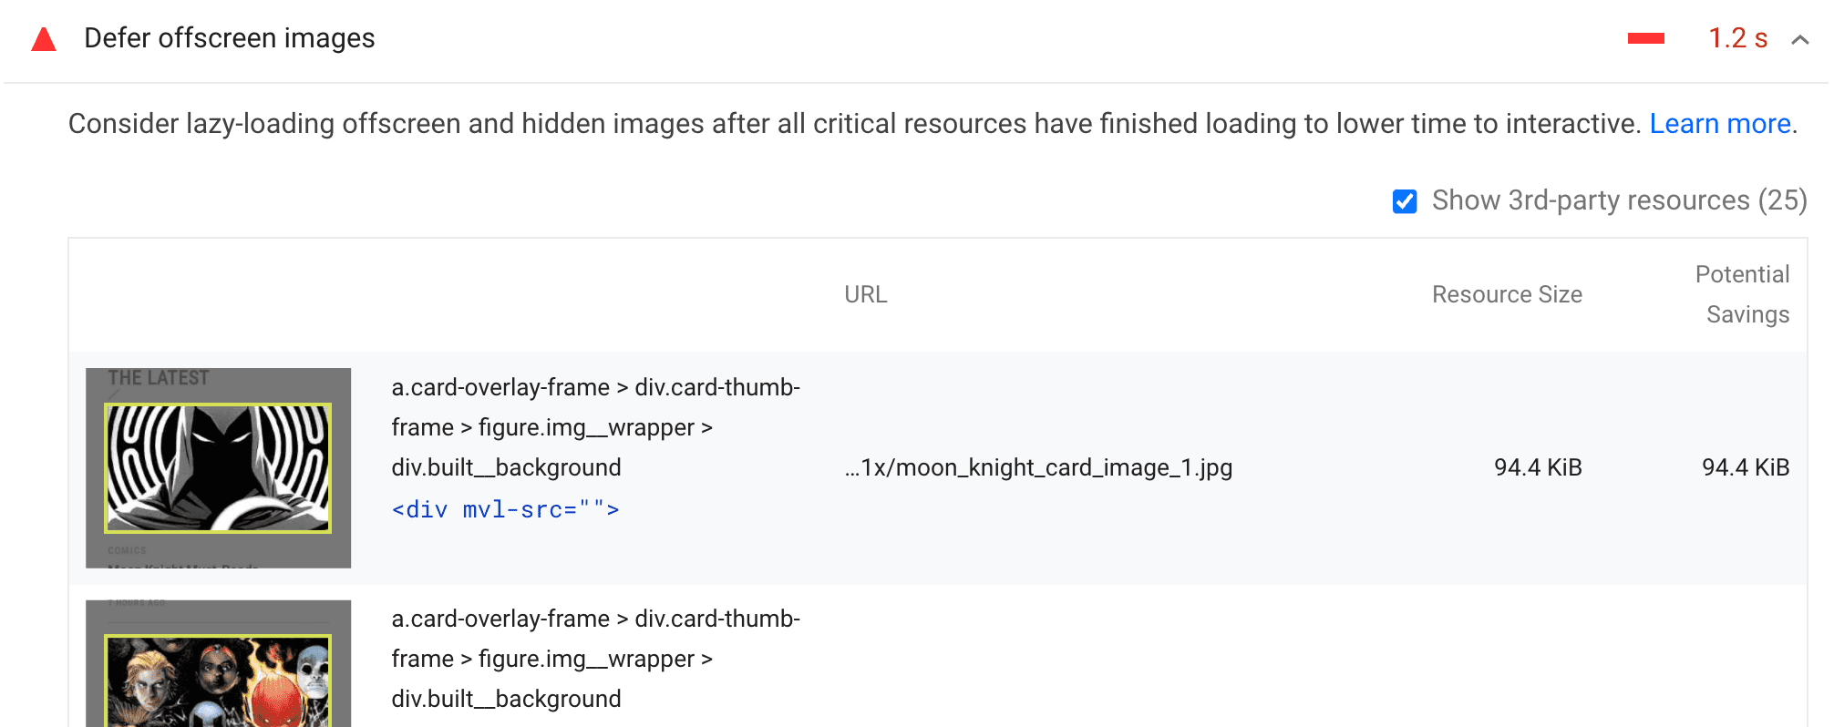Click the red warning triangle icon
This screenshot has height=727, width=1834.
click(43, 38)
